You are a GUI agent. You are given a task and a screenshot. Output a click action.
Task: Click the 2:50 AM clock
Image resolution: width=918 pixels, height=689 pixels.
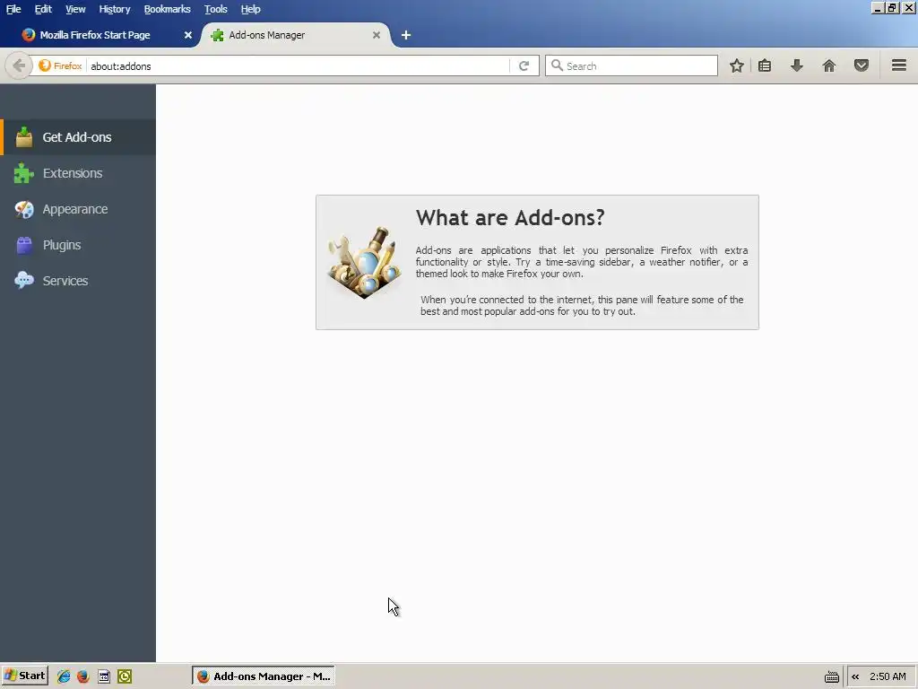[888, 676]
